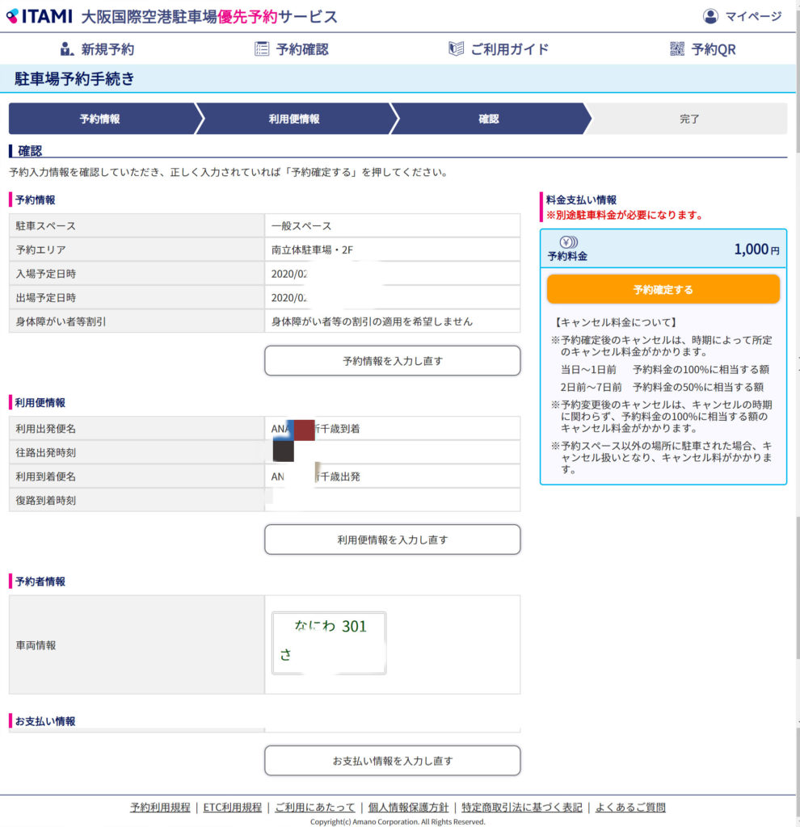800x827 pixels.
Task: Select the 利用便情報 progress step
Action: click(294, 119)
